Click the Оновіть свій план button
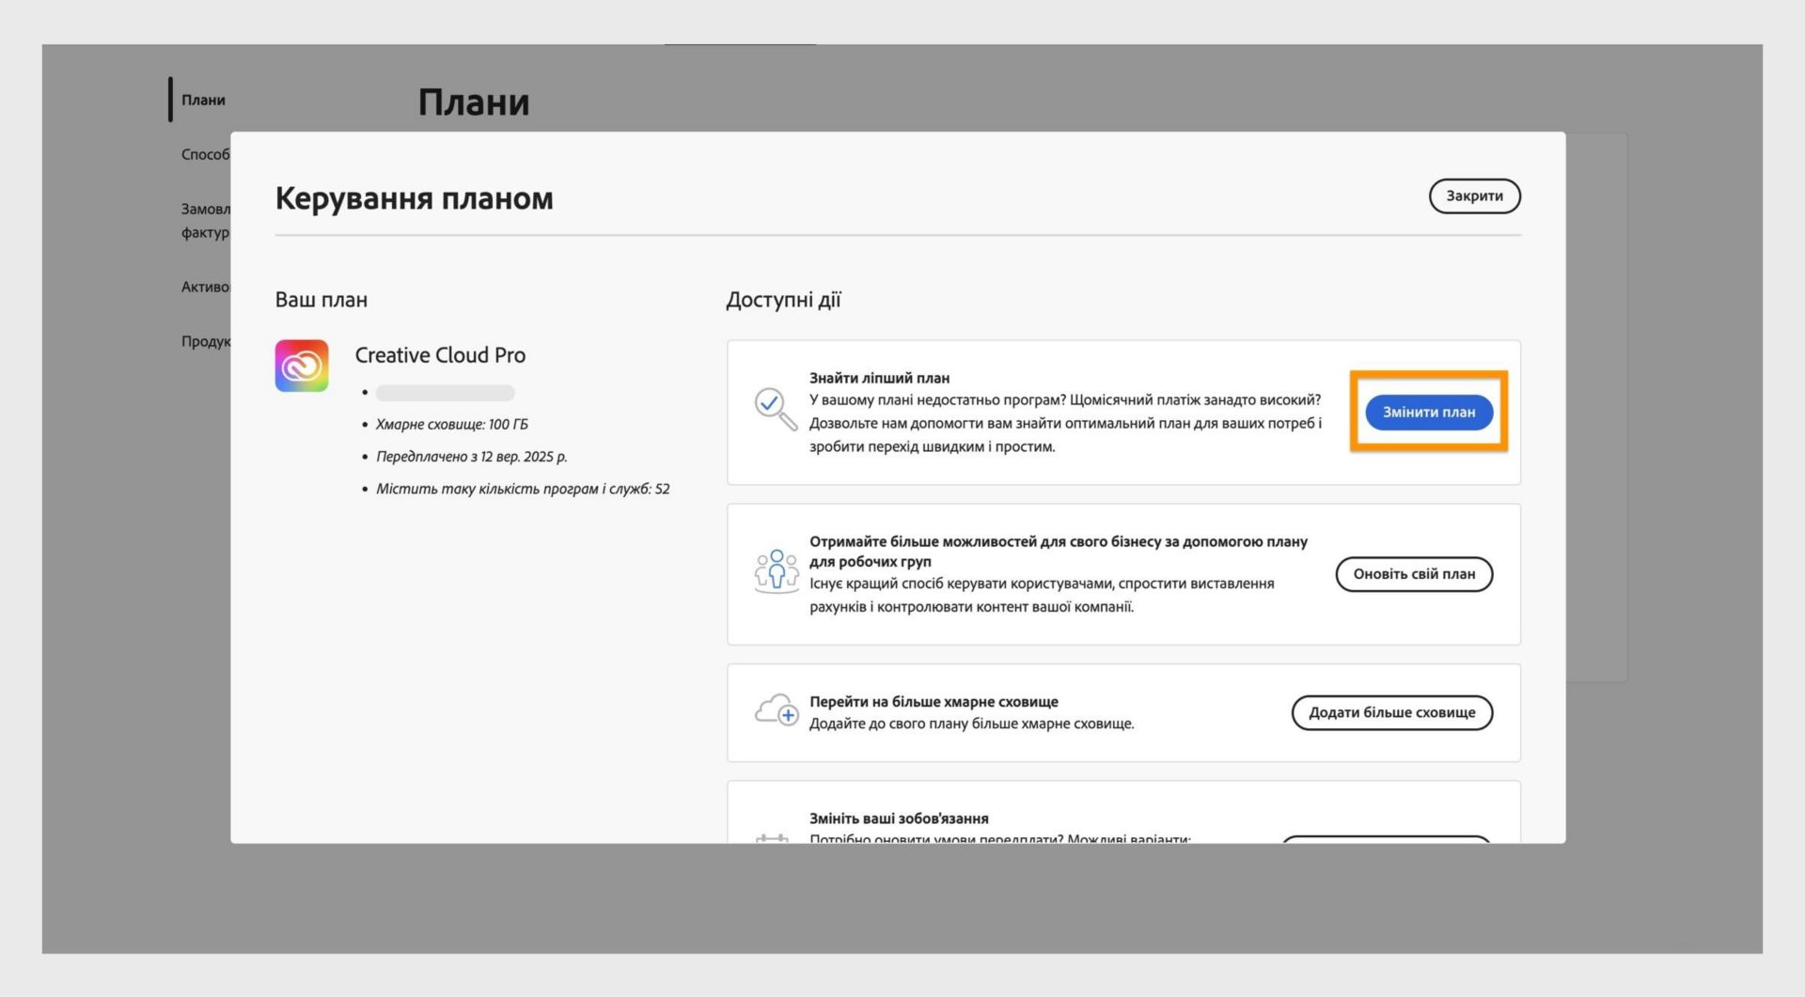This screenshot has width=1805, height=997. 1414,574
